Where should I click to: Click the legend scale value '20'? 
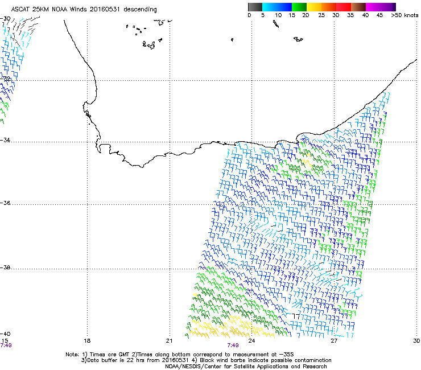point(306,15)
